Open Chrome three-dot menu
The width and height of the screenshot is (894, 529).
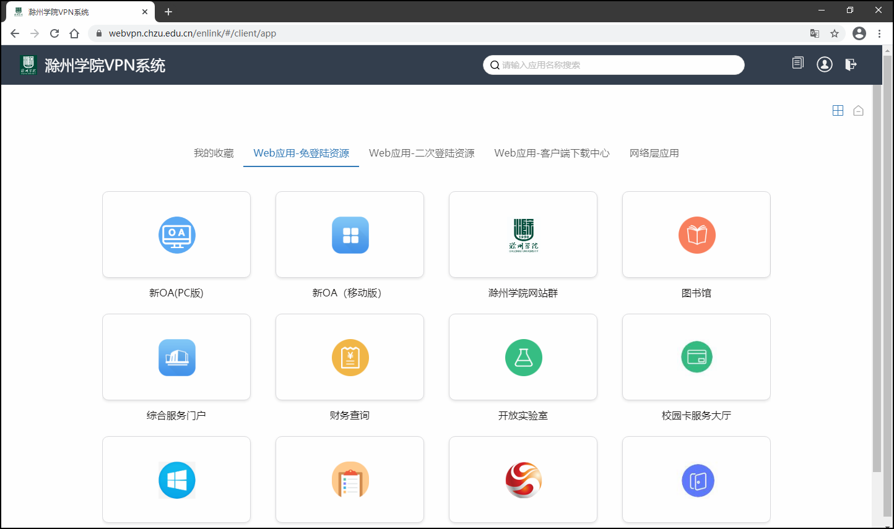click(879, 33)
